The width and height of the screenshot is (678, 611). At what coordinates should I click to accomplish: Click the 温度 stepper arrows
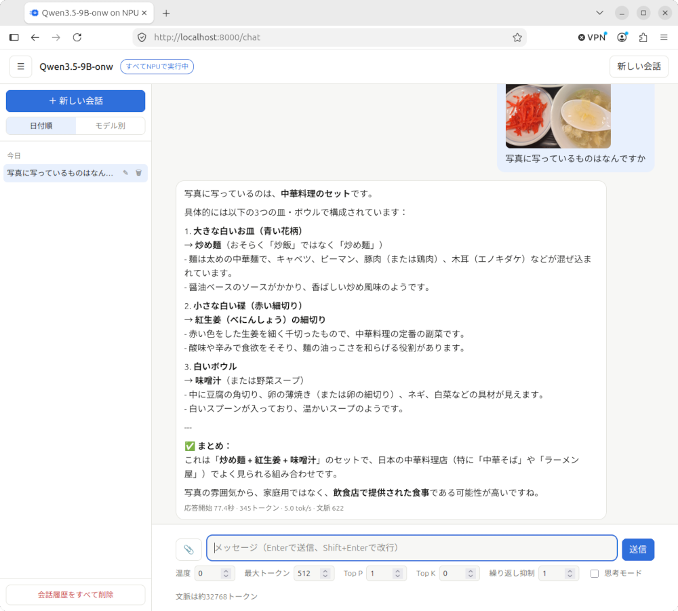(x=226, y=574)
